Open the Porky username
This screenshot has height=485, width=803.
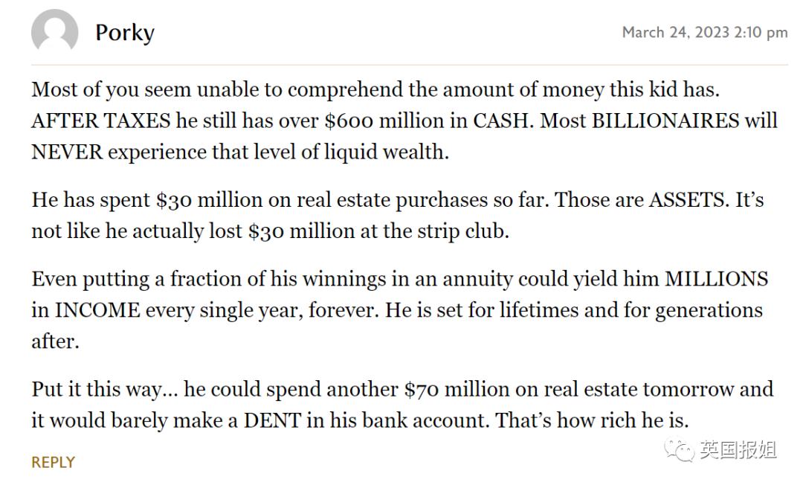pos(125,33)
